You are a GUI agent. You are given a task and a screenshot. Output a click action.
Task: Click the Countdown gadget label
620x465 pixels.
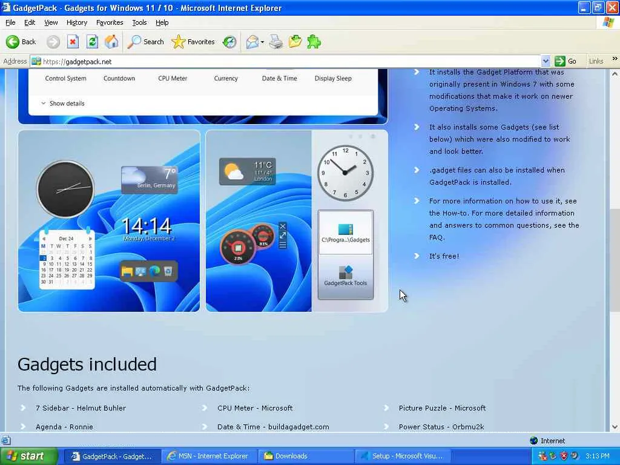(x=119, y=78)
